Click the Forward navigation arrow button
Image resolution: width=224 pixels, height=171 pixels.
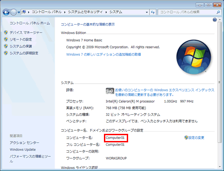coord(13,12)
